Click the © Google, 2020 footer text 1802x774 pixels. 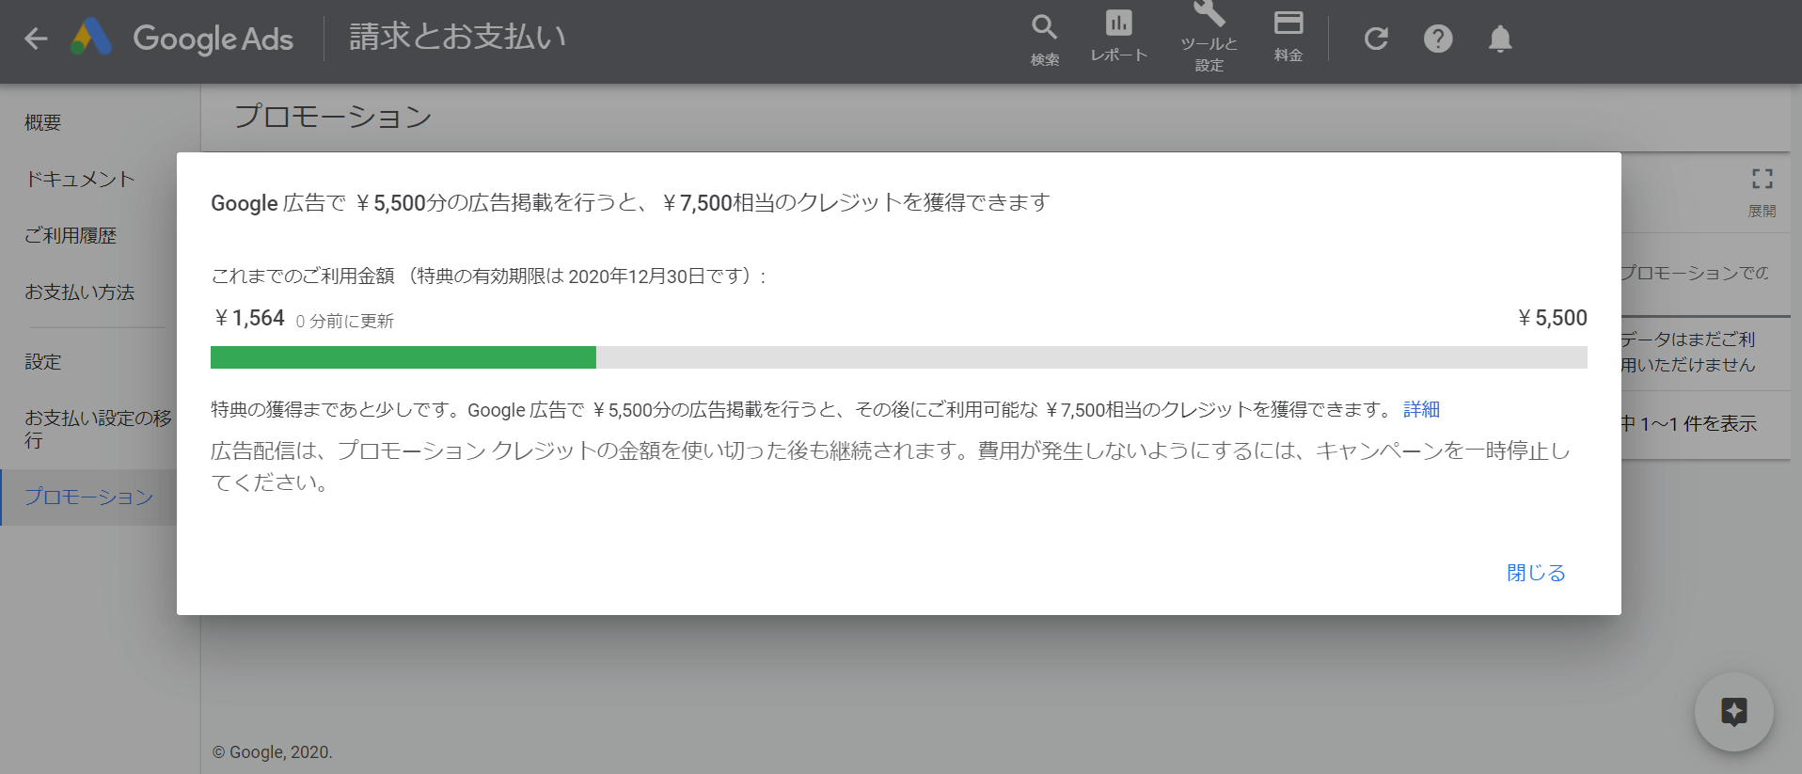(x=272, y=752)
